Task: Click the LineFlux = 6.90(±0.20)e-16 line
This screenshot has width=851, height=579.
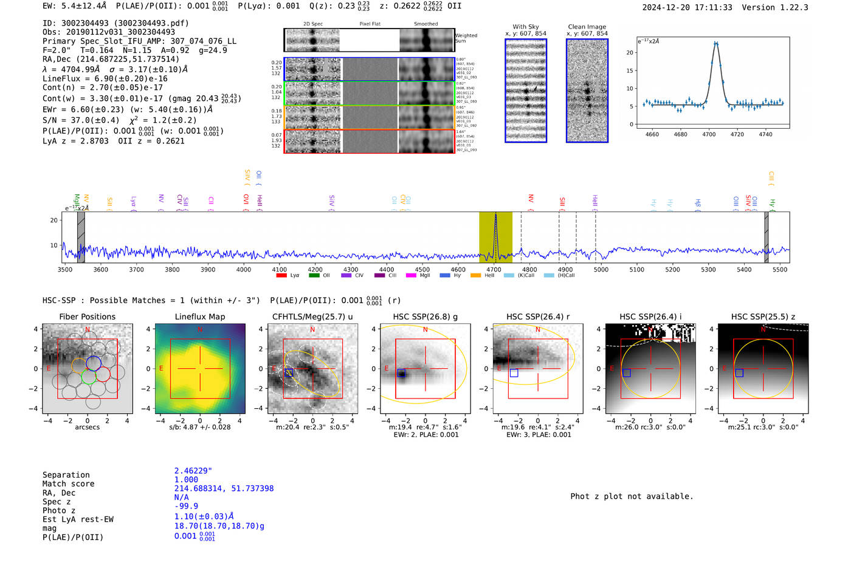Action: click(x=105, y=79)
